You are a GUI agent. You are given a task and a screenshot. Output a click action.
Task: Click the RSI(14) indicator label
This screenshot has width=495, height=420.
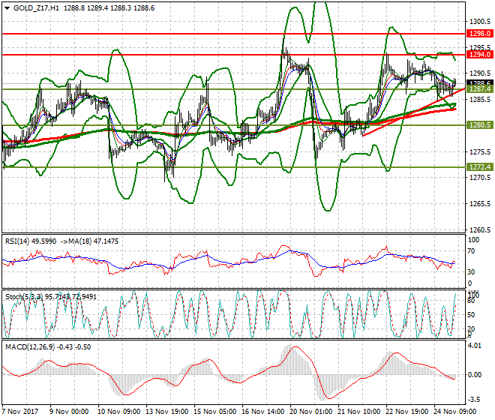[x=20, y=241]
